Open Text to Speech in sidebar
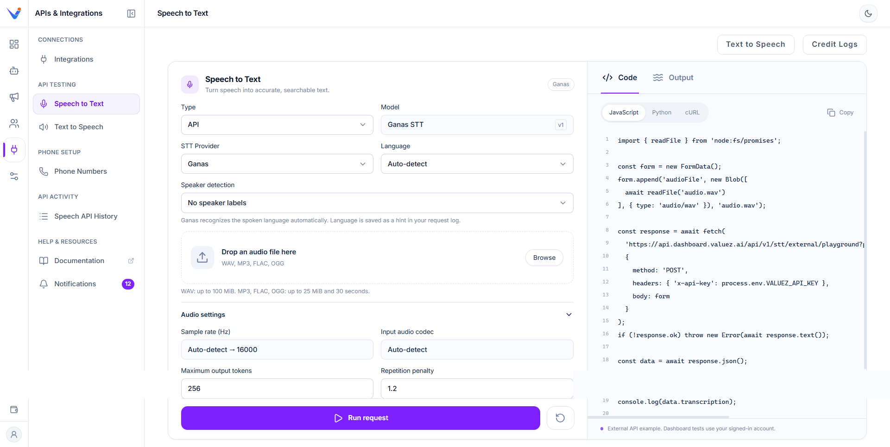This screenshot has width=890, height=447. 86,127
